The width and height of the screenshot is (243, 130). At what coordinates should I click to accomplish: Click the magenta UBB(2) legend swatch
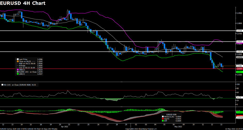click(18, 70)
